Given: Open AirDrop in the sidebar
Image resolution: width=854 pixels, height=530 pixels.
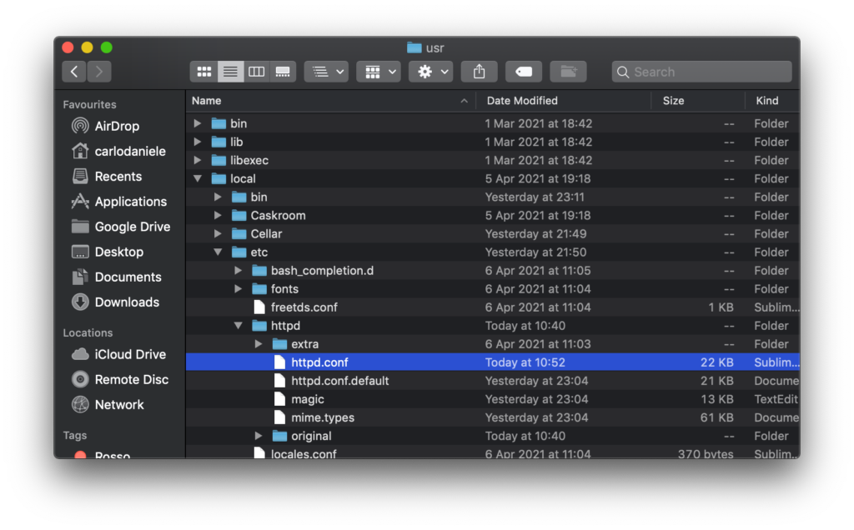Looking at the screenshot, I should click(x=106, y=126).
